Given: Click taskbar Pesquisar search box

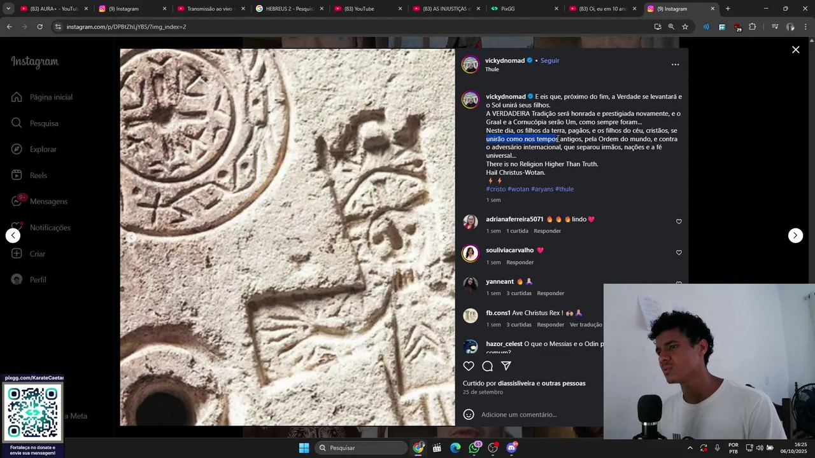Looking at the screenshot, I should coord(362,448).
